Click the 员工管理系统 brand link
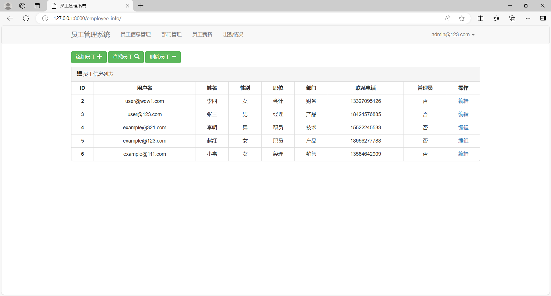The image size is (551, 296). [90, 34]
